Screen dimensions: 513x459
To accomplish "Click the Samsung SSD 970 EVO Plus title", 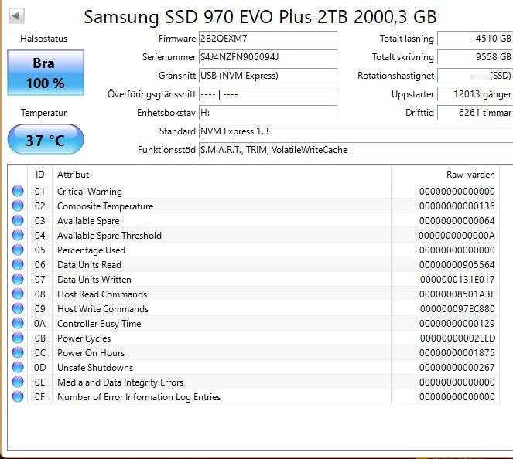I will 260,17.
